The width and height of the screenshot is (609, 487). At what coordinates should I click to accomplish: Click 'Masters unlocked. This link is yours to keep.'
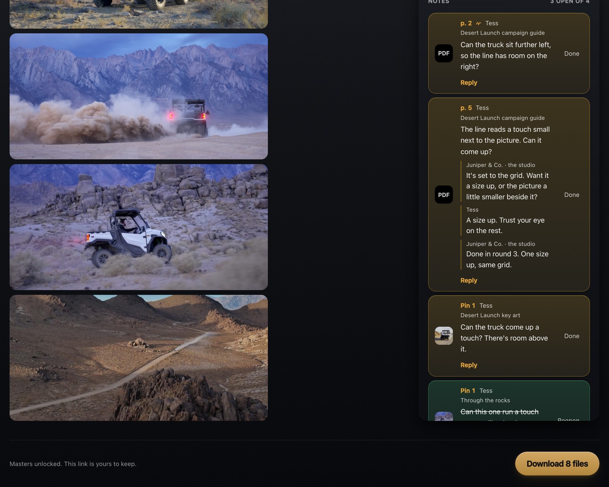[73, 464]
